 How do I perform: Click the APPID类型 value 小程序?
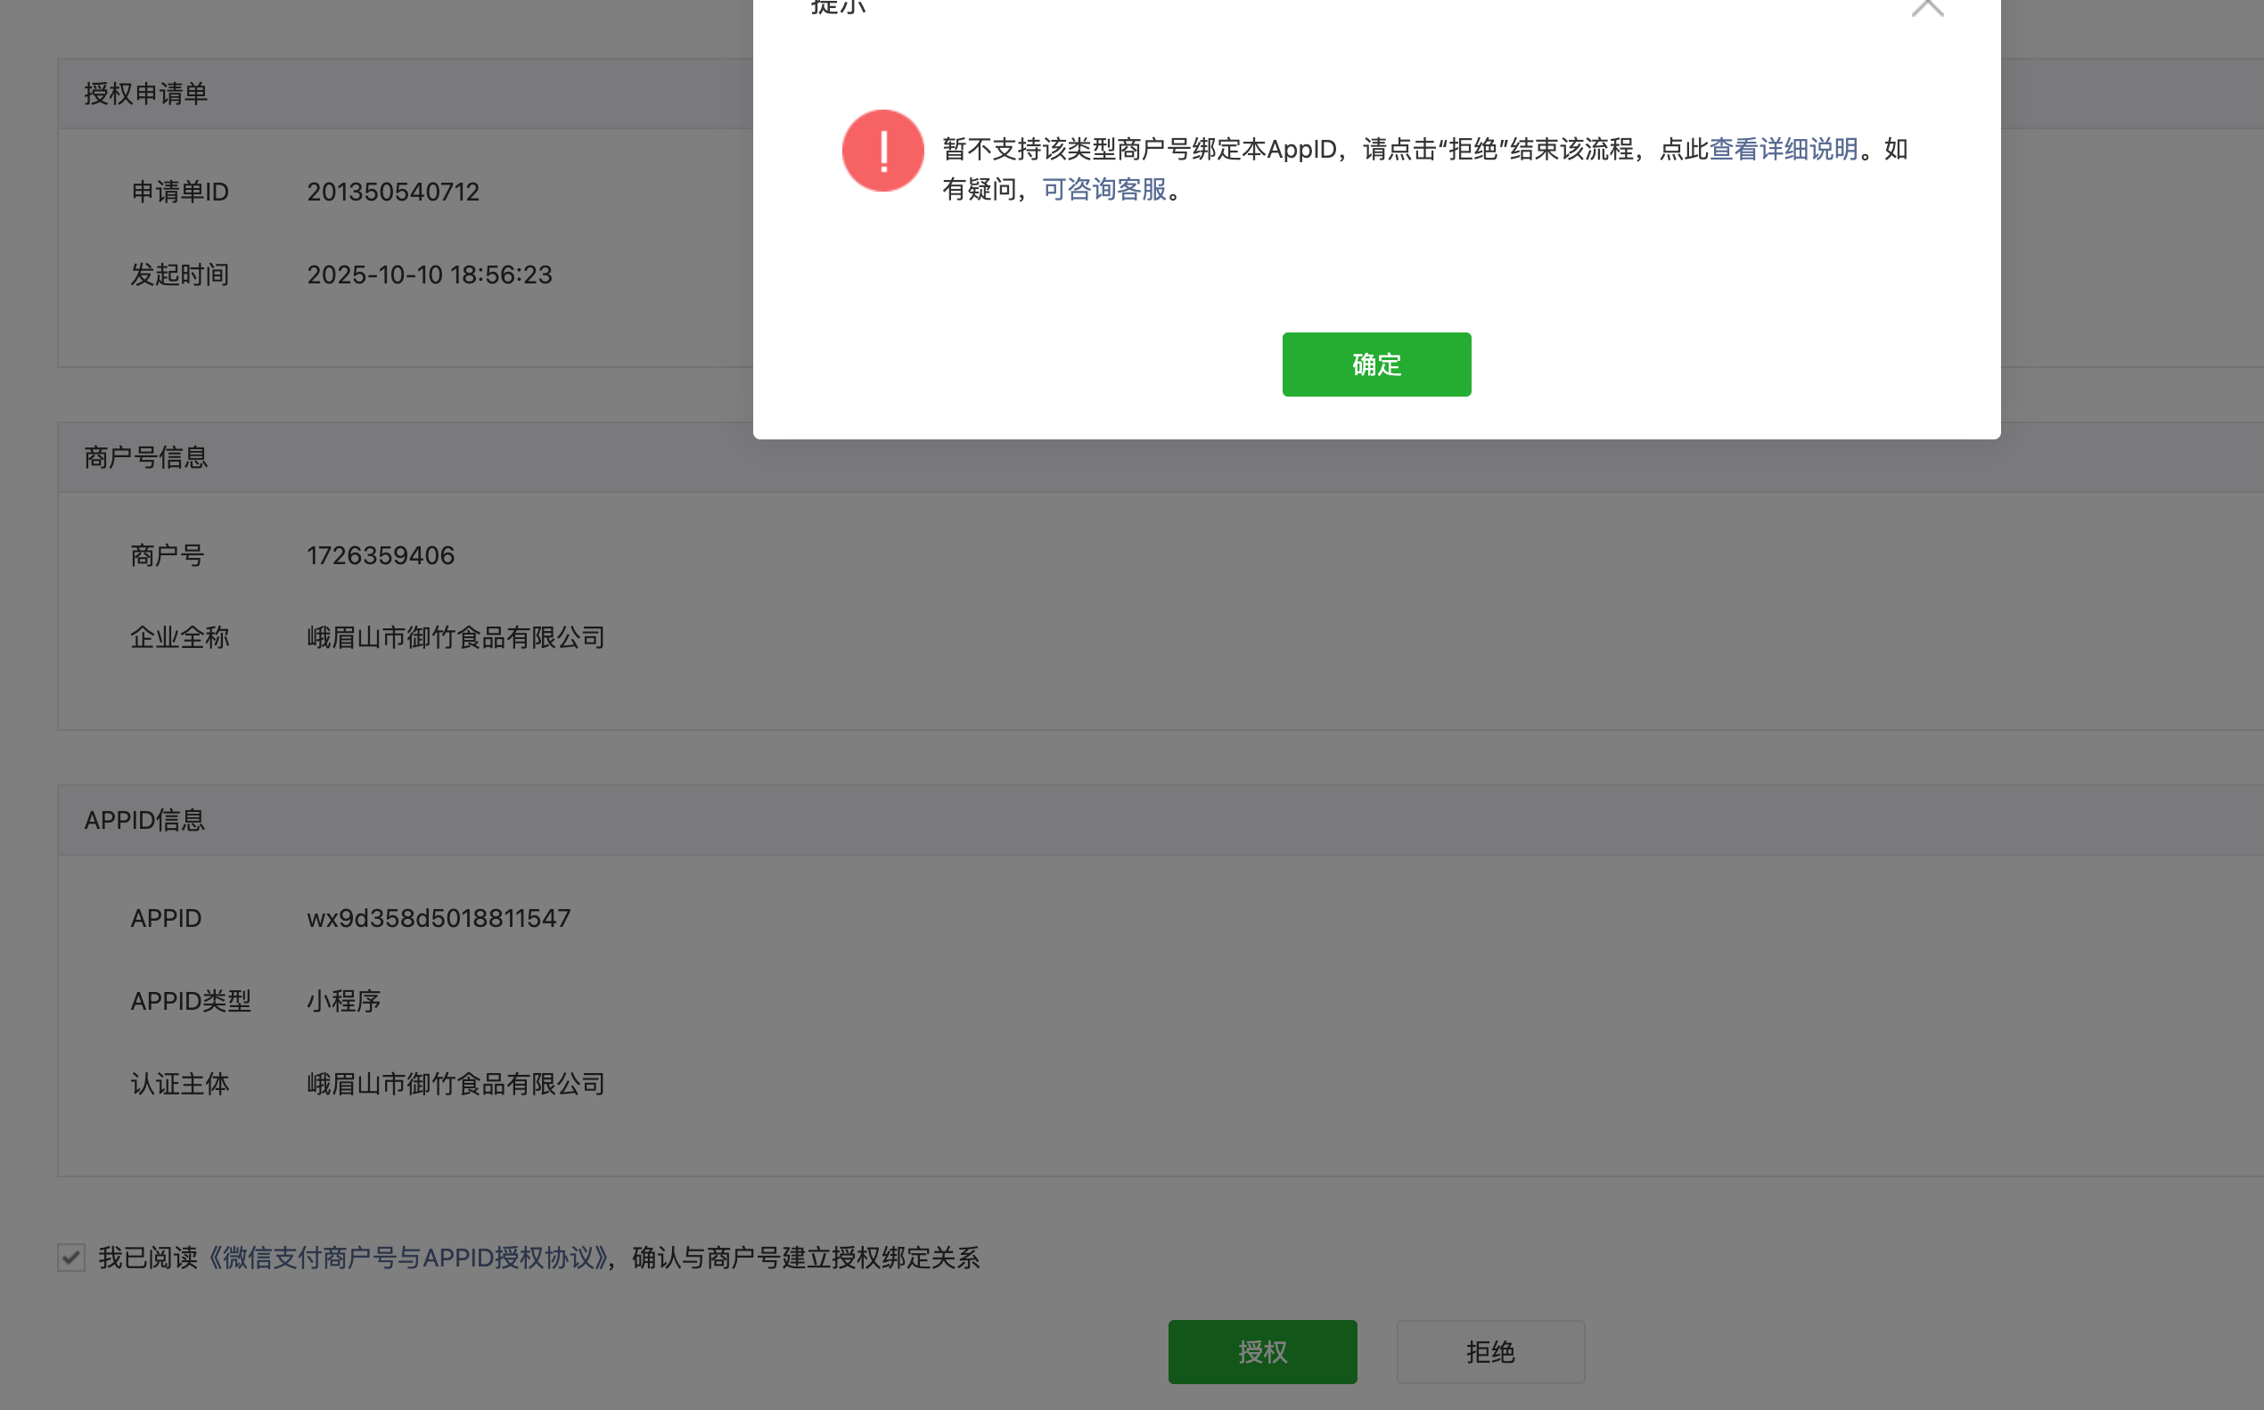pos(343,1002)
